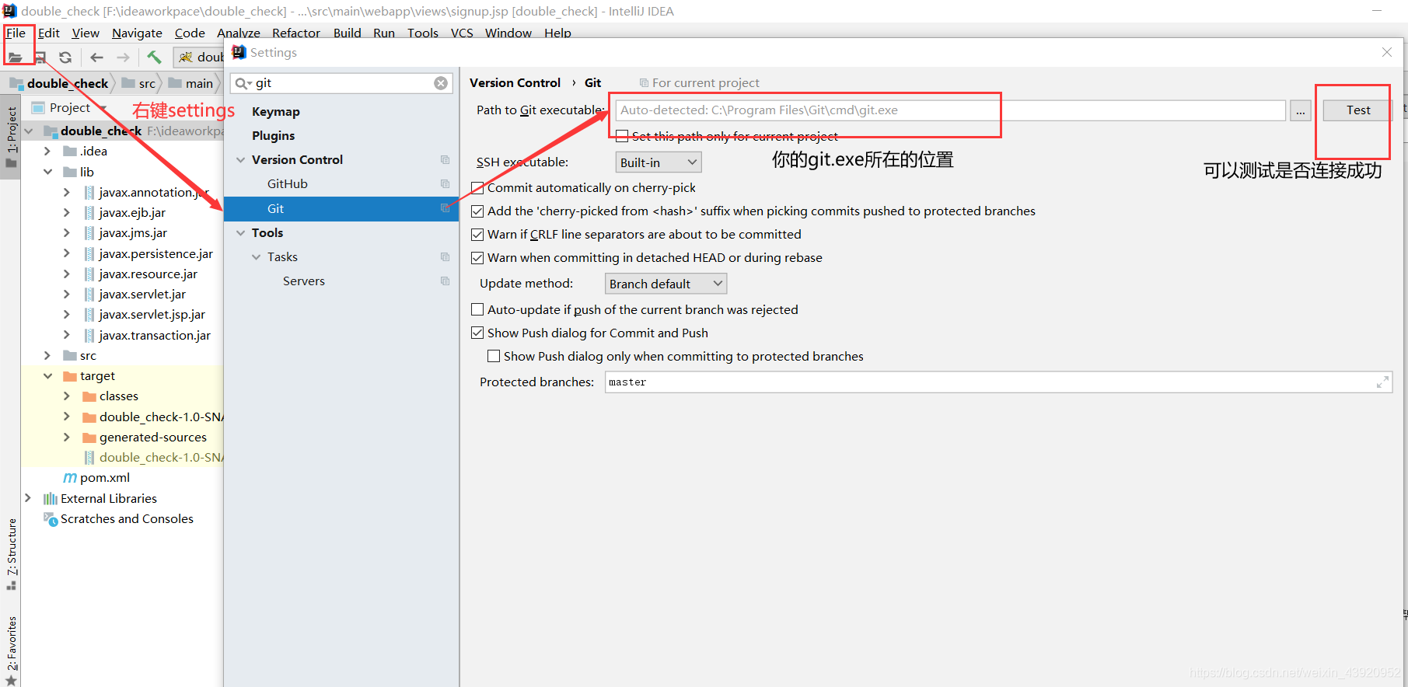Click project-level icon beside Servers
Image resolution: width=1408 pixels, height=687 pixels.
click(x=445, y=281)
